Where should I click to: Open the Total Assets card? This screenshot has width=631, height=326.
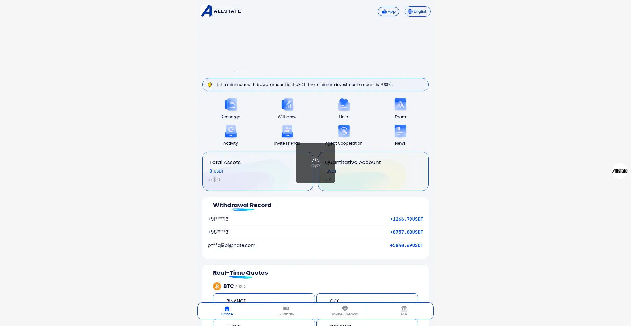pos(250,171)
